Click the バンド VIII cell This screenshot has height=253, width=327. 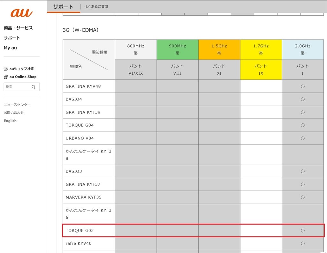pyautogui.click(x=178, y=70)
